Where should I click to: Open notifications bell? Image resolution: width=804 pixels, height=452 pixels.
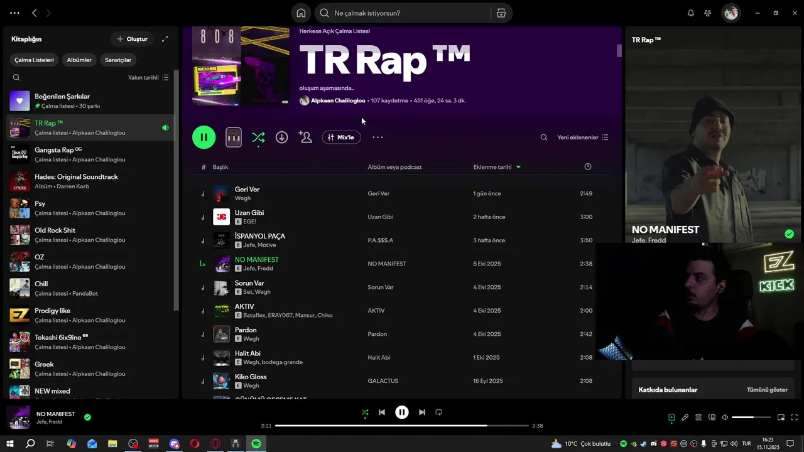click(x=691, y=13)
